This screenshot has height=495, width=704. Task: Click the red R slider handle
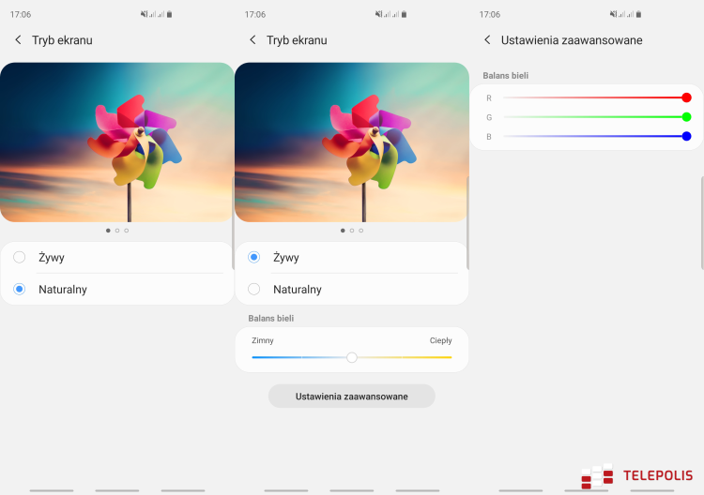(x=686, y=97)
